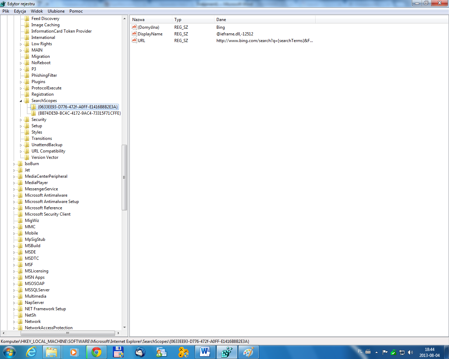This screenshot has height=359, width=449.
Task: Sort values by the Nazwa column header
Action: 151,20
